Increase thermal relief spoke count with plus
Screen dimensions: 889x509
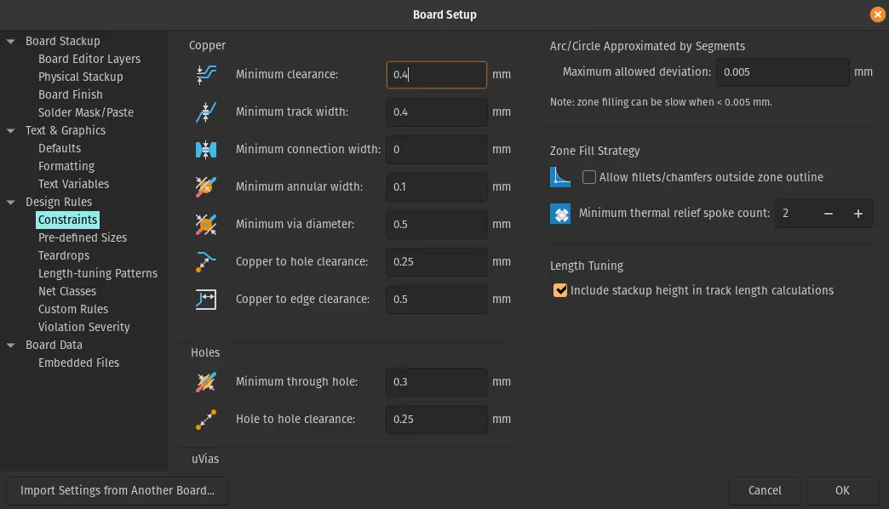(x=857, y=214)
